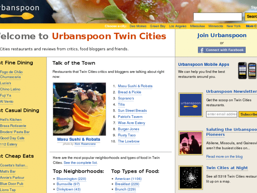Click the Urbanspoon spoon logo
The width and height of the screenshot is (257, 193).
pyautogui.click(x=17, y=16)
